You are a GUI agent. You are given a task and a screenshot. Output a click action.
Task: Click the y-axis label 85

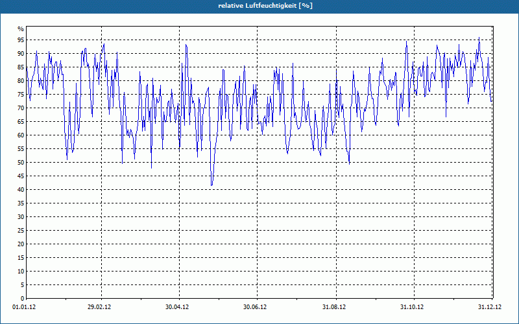coord(21,67)
